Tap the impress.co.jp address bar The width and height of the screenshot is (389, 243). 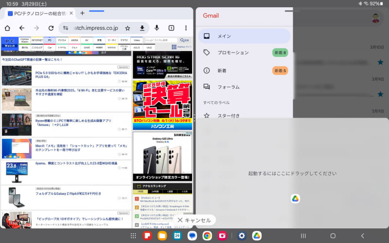tap(96, 28)
